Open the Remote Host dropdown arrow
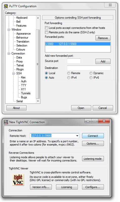 (77, 136)
